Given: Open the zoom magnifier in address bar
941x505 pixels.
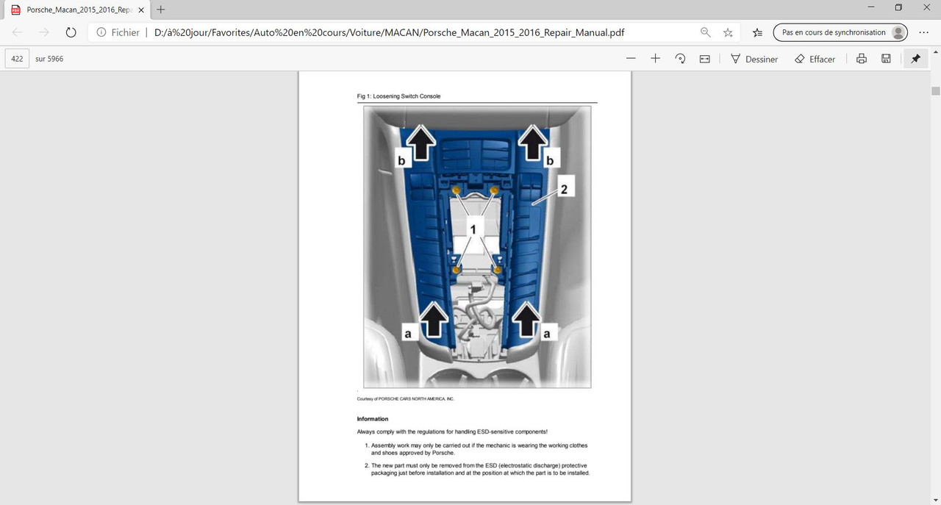Looking at the screenshot, I should point(706,32).
